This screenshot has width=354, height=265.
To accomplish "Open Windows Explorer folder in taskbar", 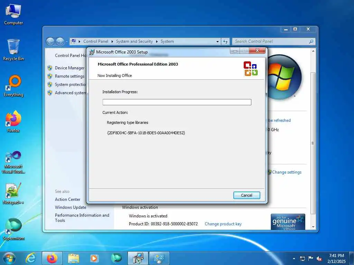I will (74, 258).
